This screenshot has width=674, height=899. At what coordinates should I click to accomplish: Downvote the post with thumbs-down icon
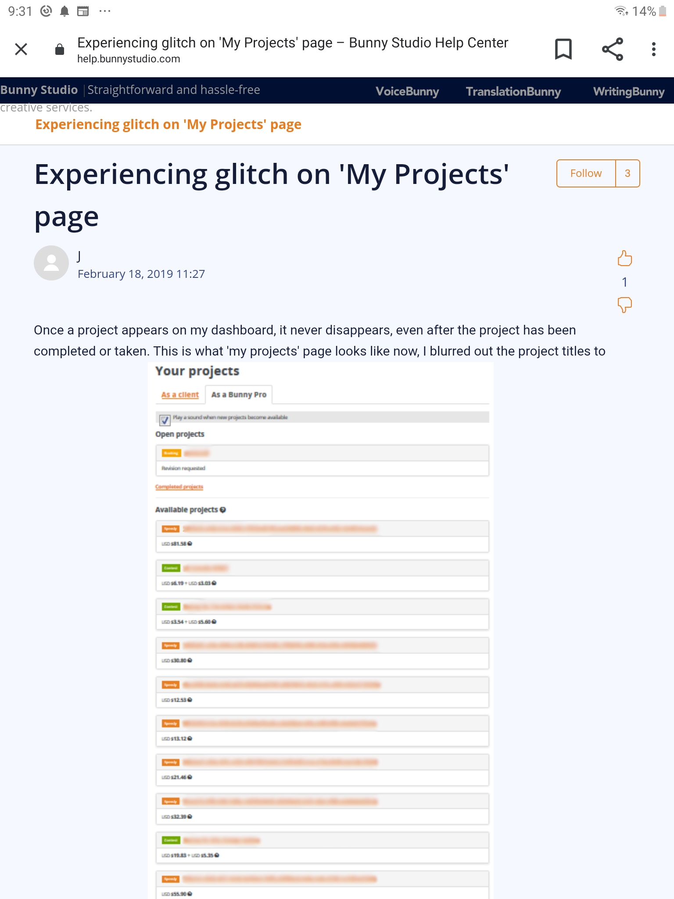624,305
